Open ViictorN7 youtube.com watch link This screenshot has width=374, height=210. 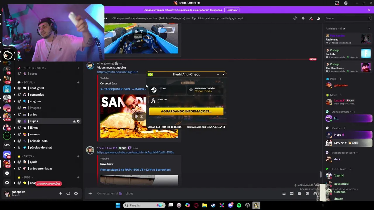tap(136, 153)
